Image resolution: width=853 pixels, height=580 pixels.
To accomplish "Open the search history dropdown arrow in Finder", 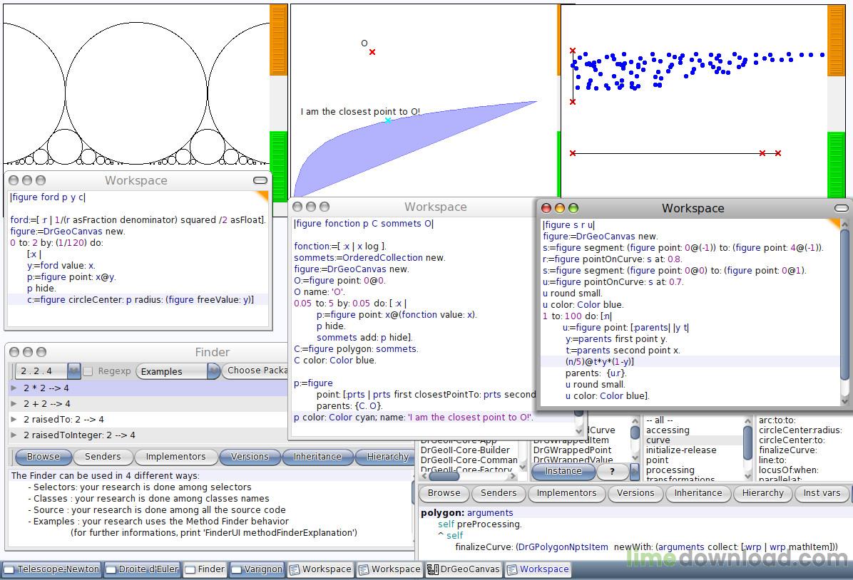I will 74,371.
